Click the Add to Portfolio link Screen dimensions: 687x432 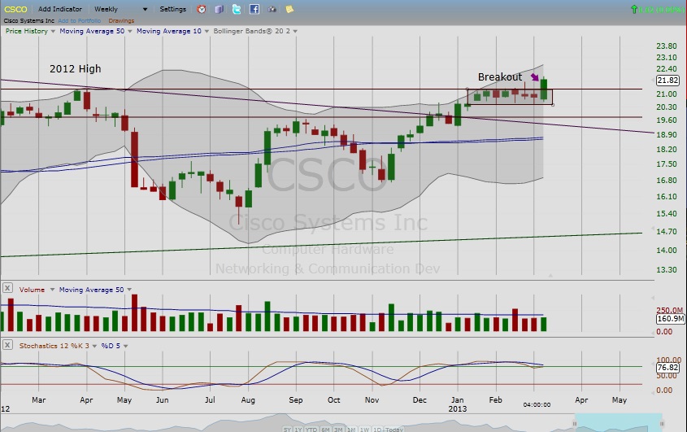(x=78, y=20)
